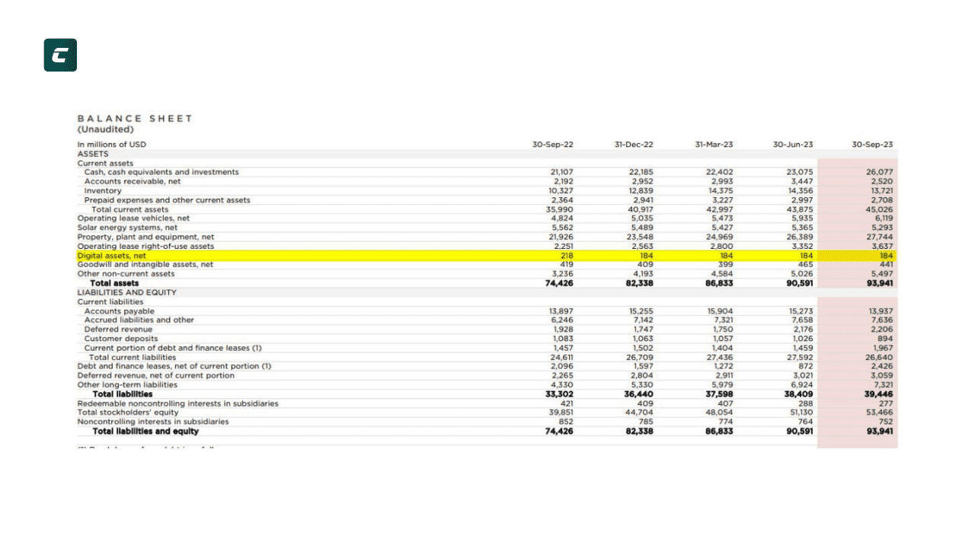Select the 30-Jun-23 column header

click(x=793, y=144)
